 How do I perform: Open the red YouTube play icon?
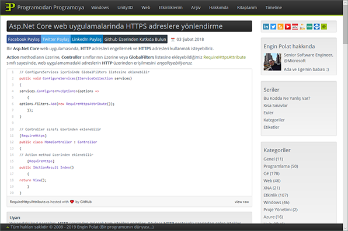(x=288, y=27)
